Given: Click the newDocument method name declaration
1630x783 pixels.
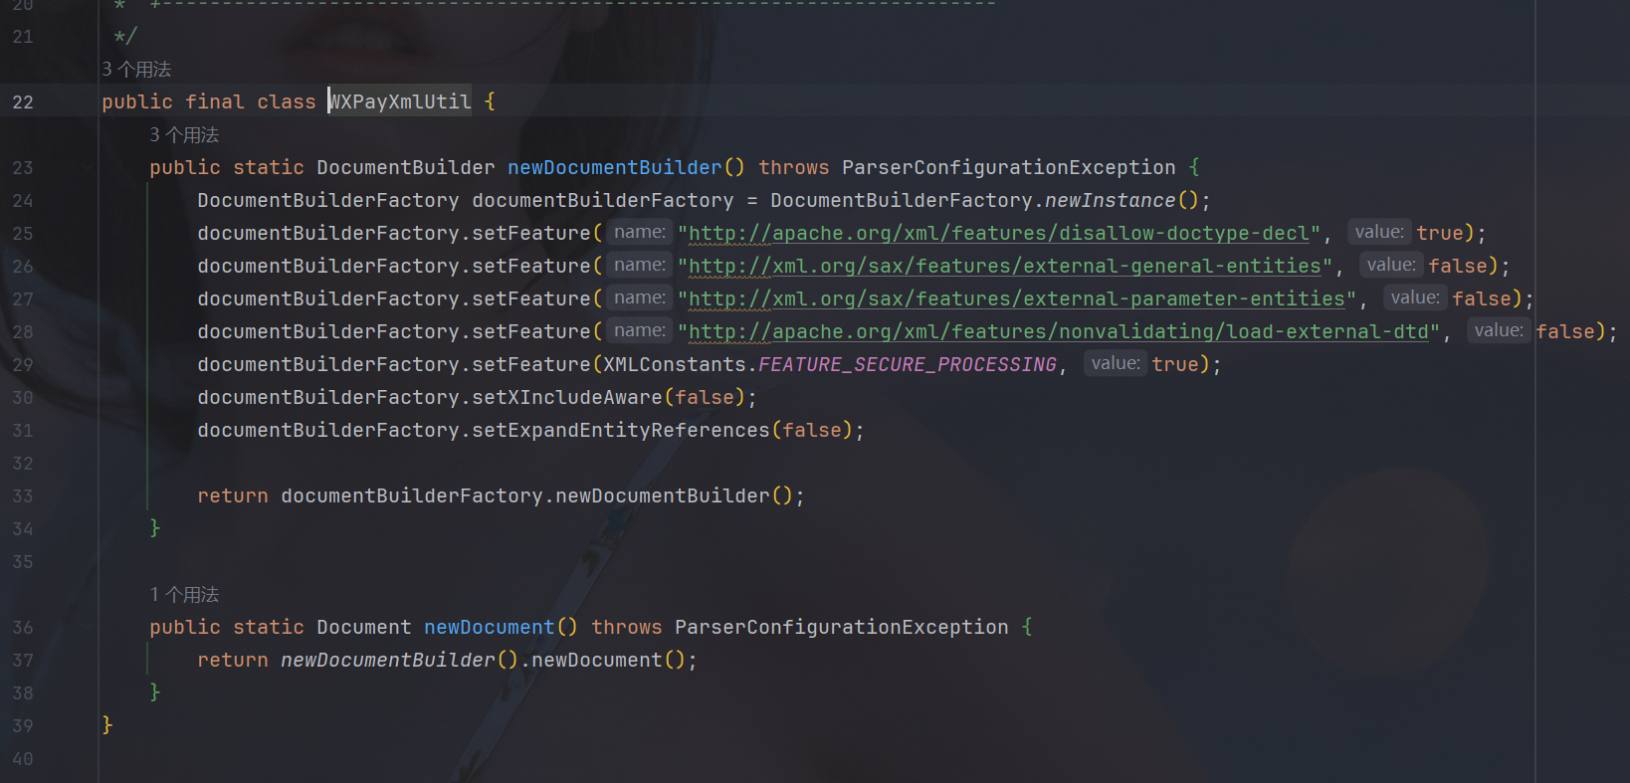Looking at the screenshot, I should [489, 628].
